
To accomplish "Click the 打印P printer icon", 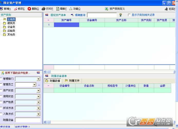I will pos(43,9).
